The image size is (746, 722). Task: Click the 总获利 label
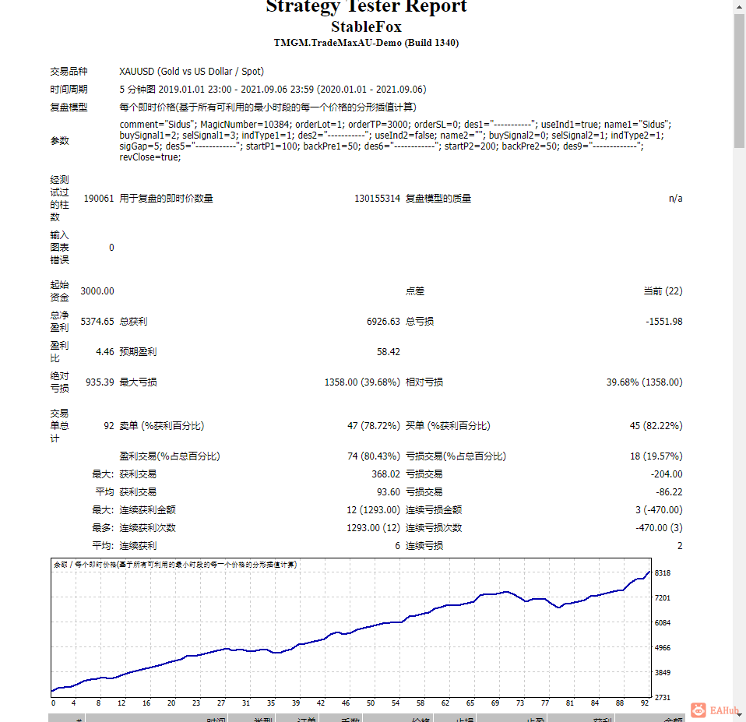point(133,322)
